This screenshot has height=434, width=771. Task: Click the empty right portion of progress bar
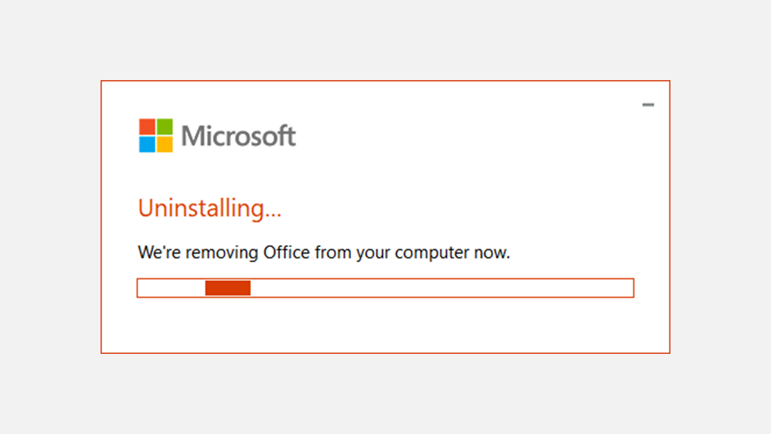coord(442,288)
